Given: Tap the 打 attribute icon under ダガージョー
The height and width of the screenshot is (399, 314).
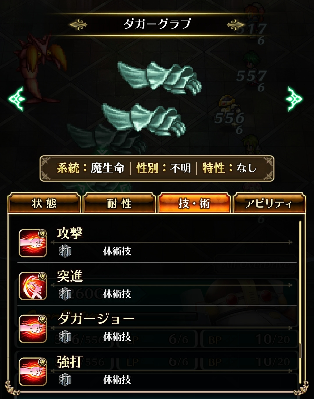Looking at the screenshot, I should tap(65, 337).
